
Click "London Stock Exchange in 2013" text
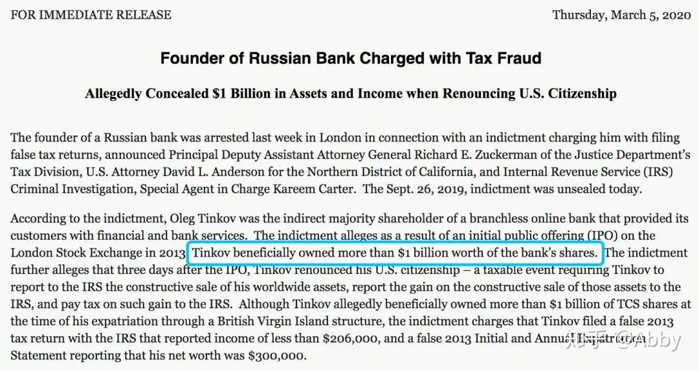(x=96, y=253)
